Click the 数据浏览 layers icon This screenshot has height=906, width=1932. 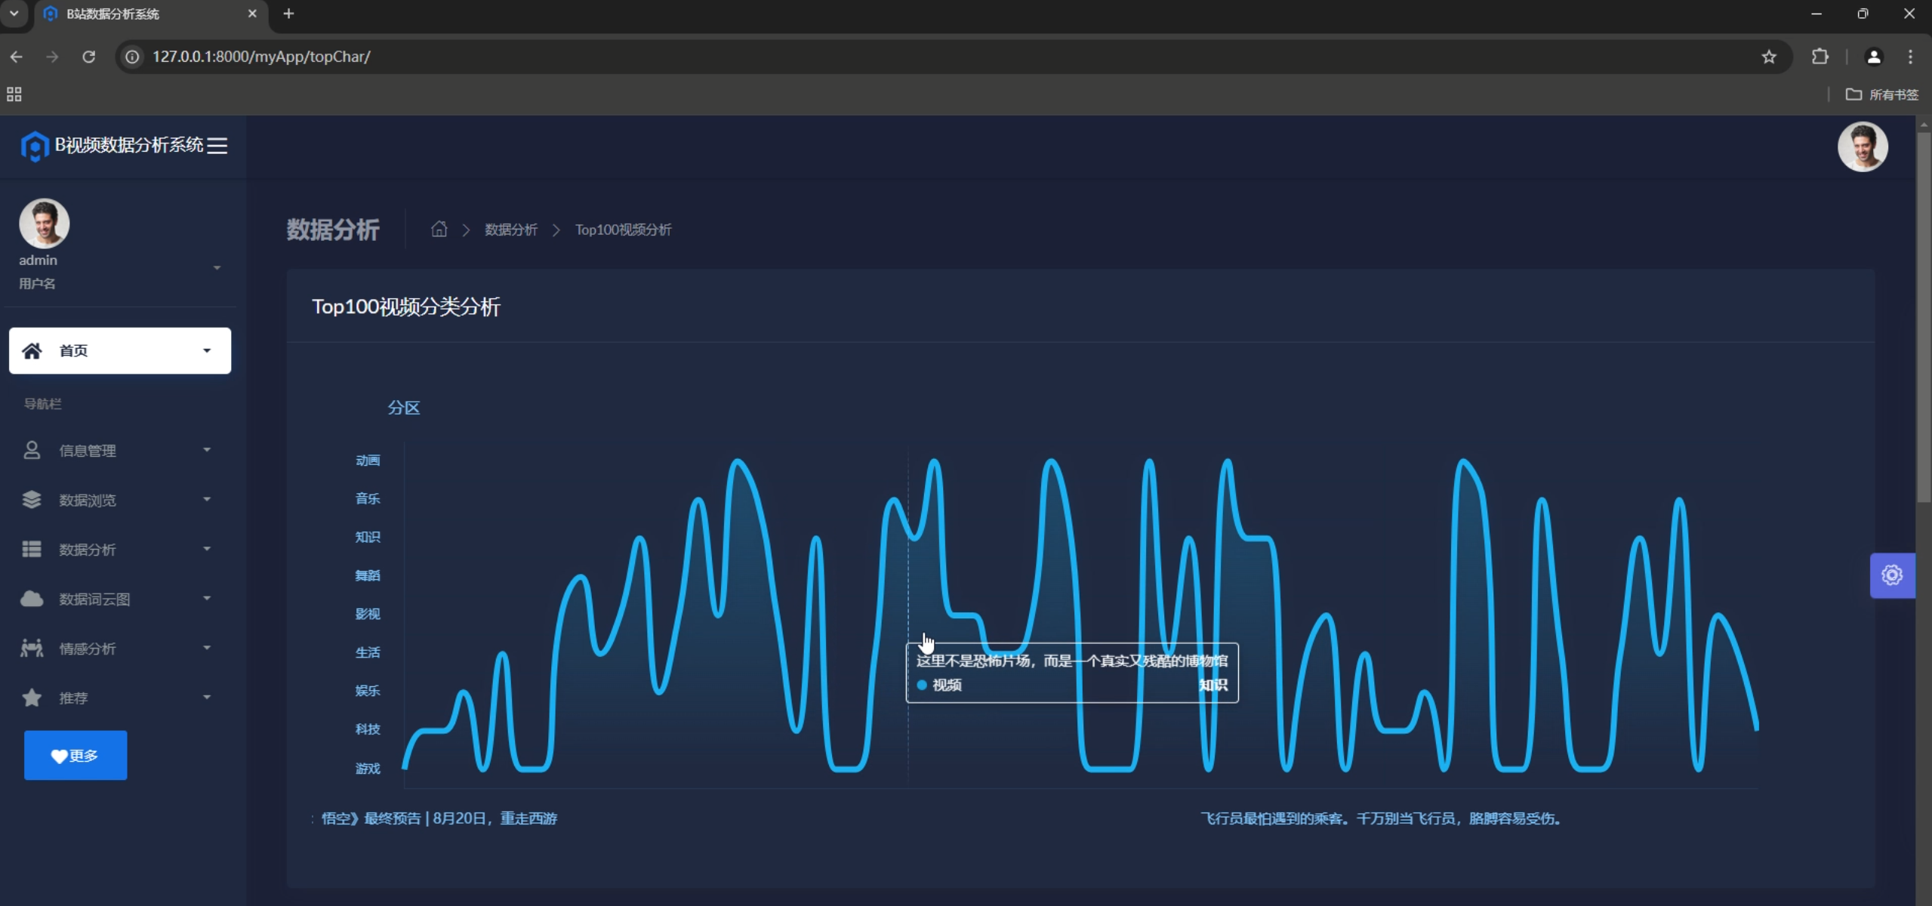32,500
